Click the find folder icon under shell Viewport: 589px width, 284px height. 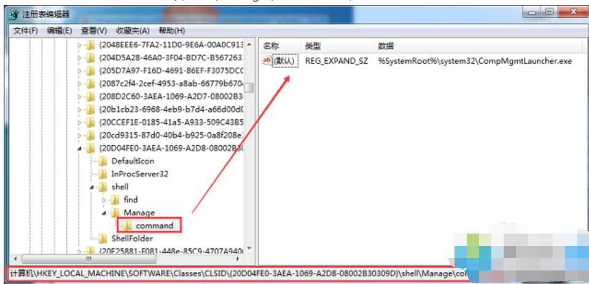[115, 200]
